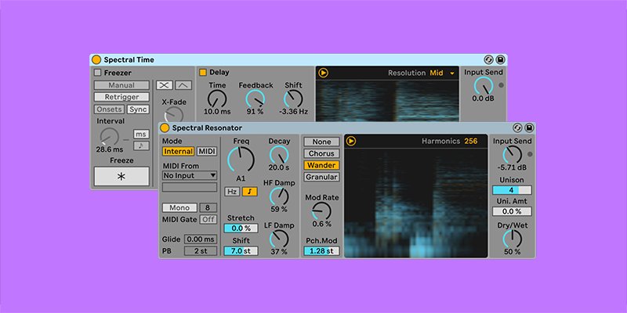The height and width of the screenshot is (313, 627).
Task: Toggle Spectral Resonator device activator circle
Action: coord(165,128)
